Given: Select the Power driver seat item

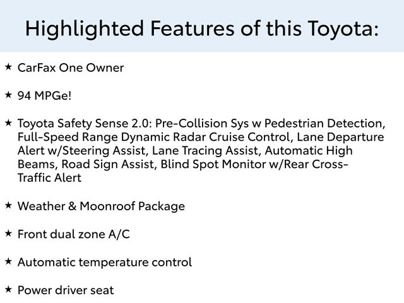Looking at the screenshot, I should pos(66,290).
